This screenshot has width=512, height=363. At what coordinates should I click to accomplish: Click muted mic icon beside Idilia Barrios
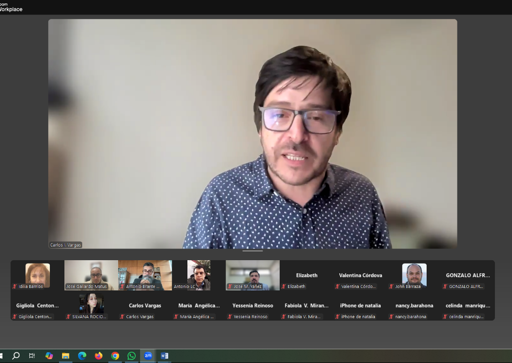(x=14, y=287)
